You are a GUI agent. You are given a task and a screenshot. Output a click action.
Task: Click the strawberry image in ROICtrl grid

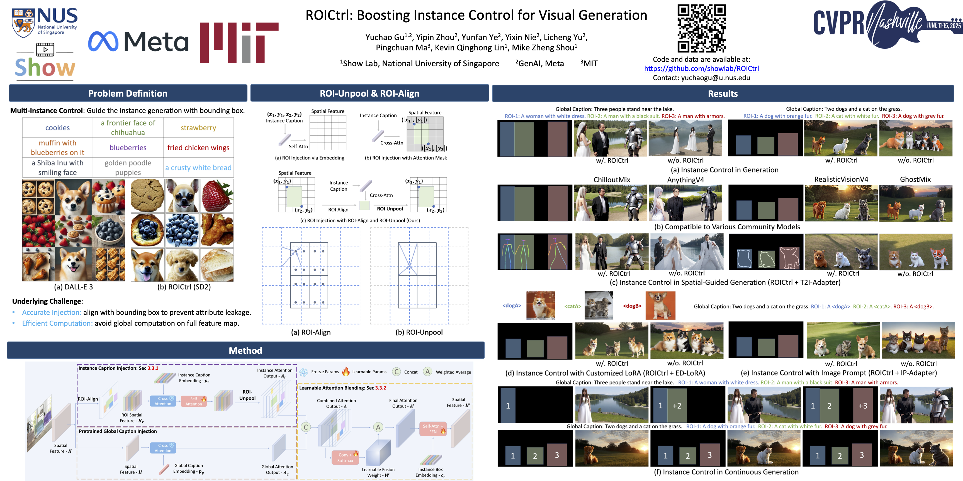(217, 196)
